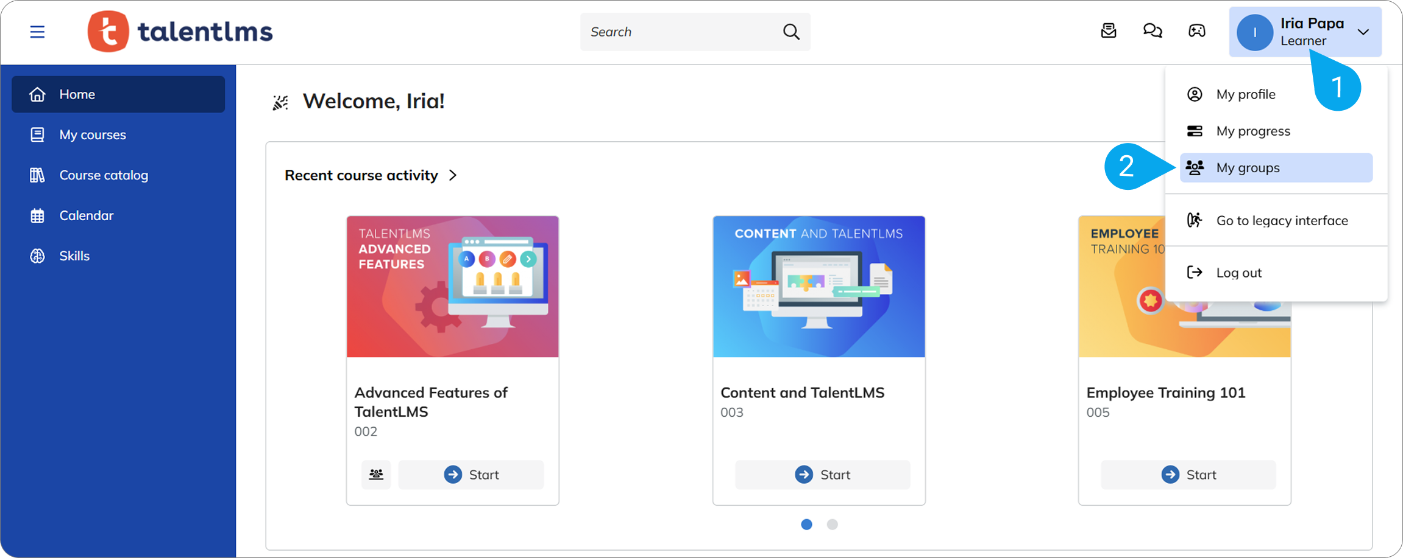The width and height of the screenshot is (1403, 558).
Task: Open the discussions chat icon
Action: 1153,30
